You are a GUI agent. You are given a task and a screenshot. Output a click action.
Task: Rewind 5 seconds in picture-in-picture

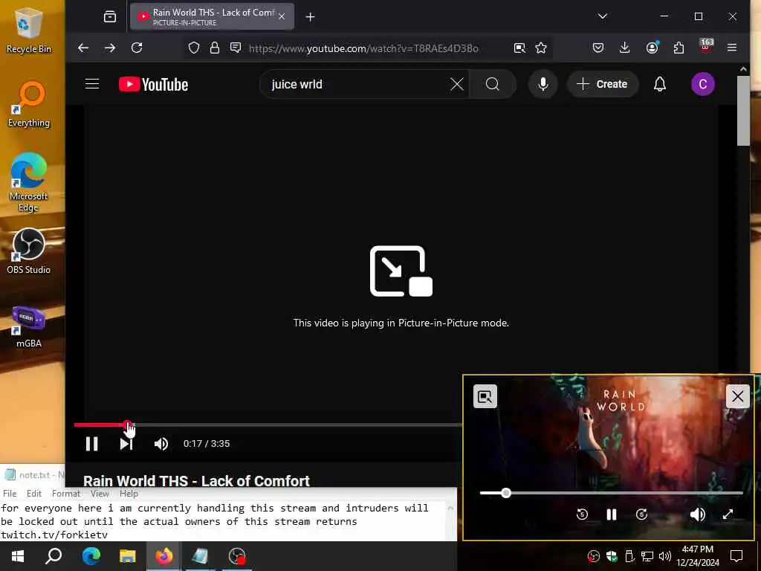pyautogui.click(x=582, y=514)
